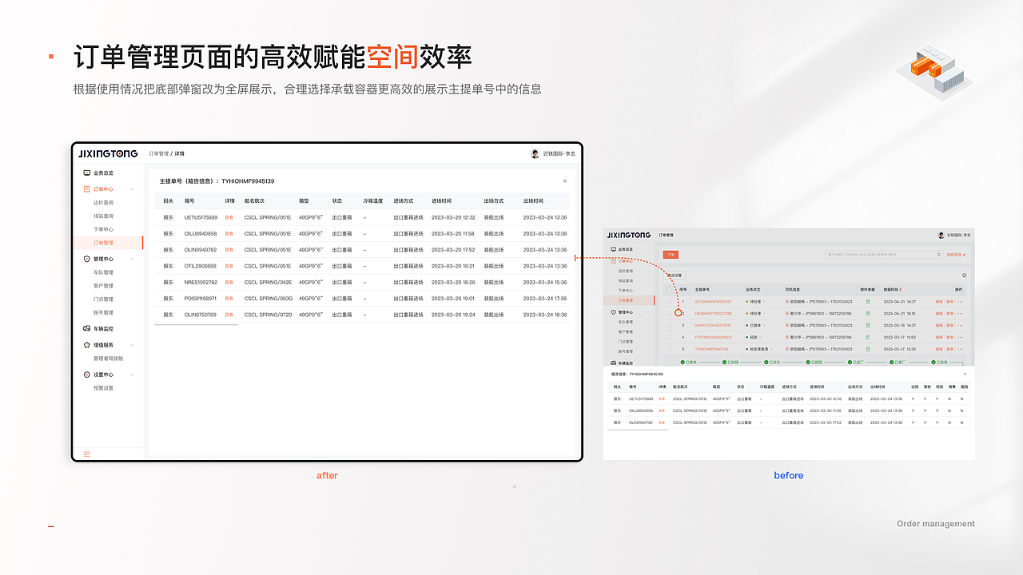The width and height of the screenshot is (1023, 575).
Task: Close the 箱货信息 bottom panel in the before mockup
Action: (964, 374)
